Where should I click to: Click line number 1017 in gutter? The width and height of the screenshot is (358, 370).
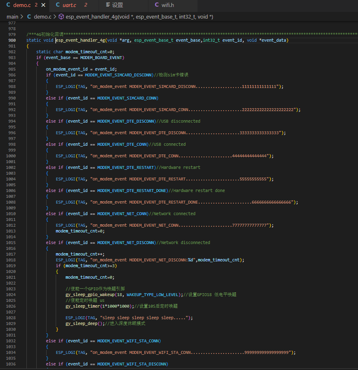(11, 254)
